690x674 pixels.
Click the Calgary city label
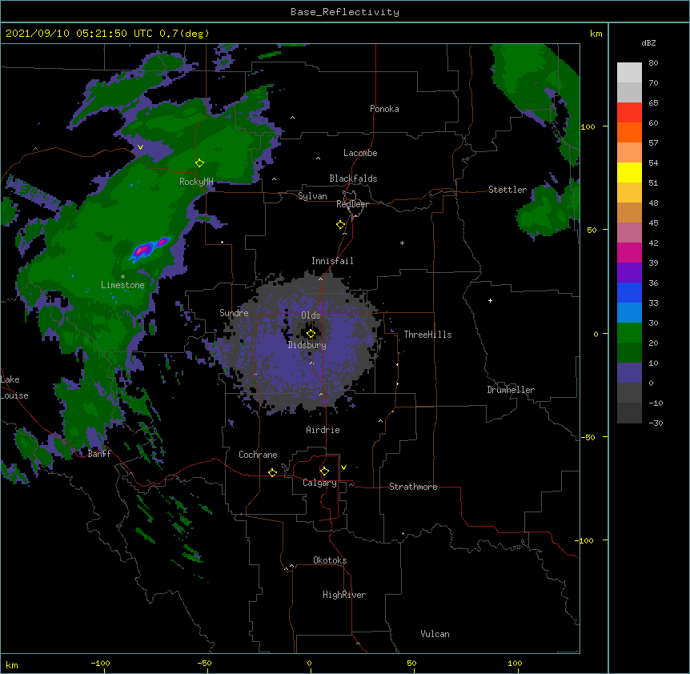pos(320,483)
